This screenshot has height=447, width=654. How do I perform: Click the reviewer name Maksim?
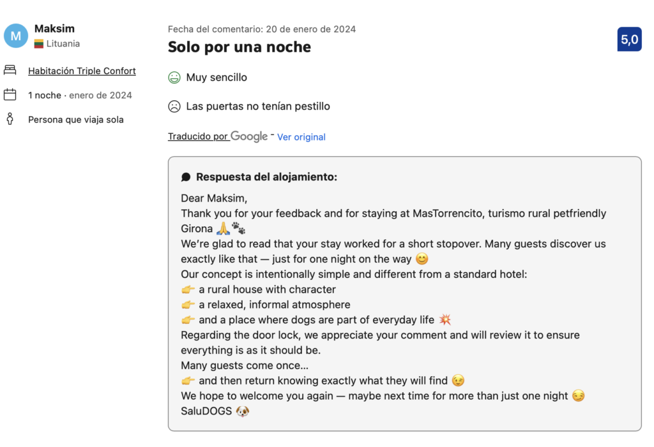(x=54, y=29)
